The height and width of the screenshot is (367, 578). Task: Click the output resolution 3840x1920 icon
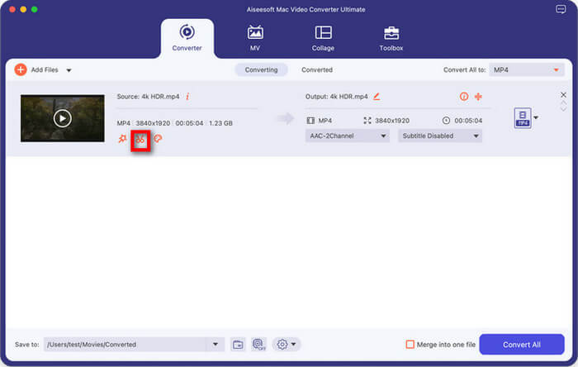367,120
